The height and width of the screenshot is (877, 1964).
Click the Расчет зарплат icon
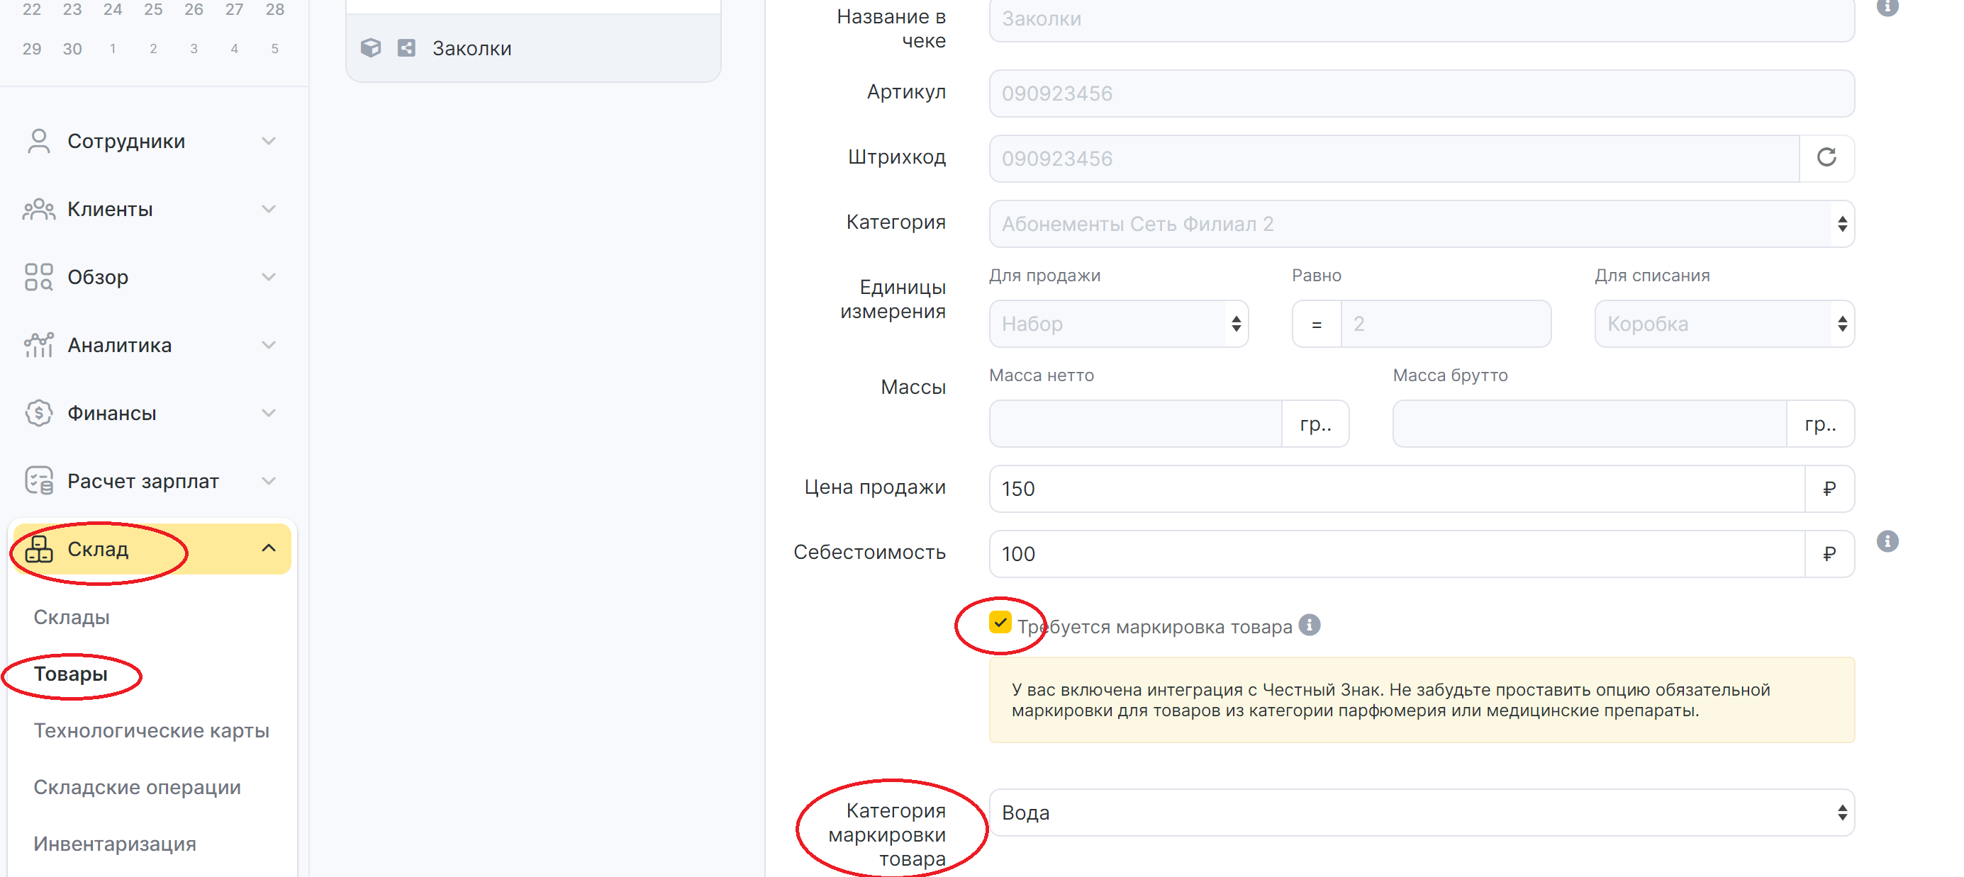point(38,480)
